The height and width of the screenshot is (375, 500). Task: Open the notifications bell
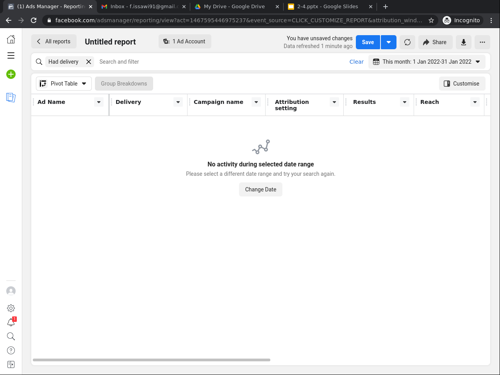tap(11, 322)
